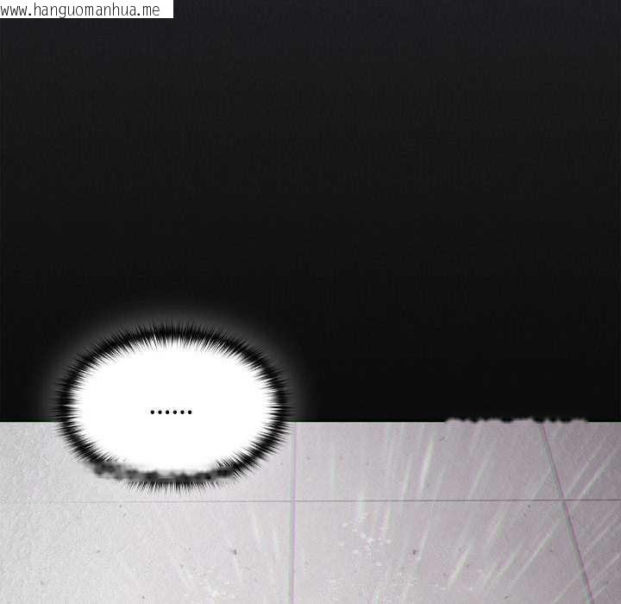Click the www.hanguomanhua.me watermark link
Screen dimensions: 621x604
click(x=86, y=9)
